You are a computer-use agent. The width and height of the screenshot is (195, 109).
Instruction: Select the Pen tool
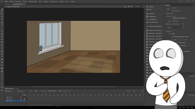[x=2, y=22]
